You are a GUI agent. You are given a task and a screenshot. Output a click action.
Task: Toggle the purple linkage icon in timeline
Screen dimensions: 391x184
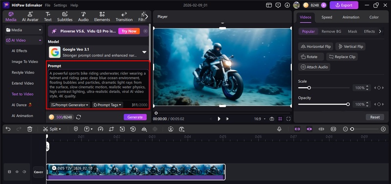(x=309, y=129)
